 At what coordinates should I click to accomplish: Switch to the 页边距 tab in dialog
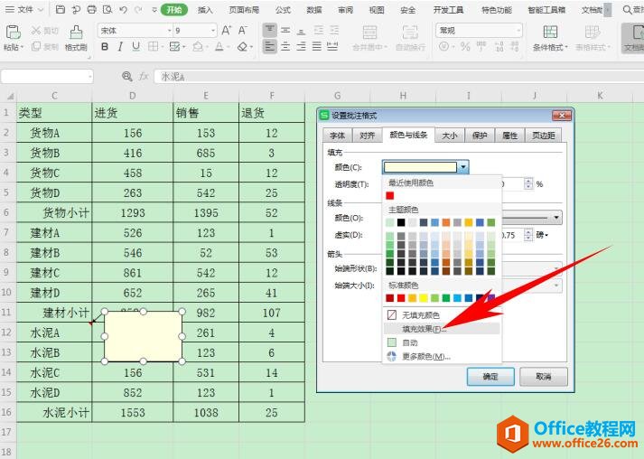coord(544,136)
